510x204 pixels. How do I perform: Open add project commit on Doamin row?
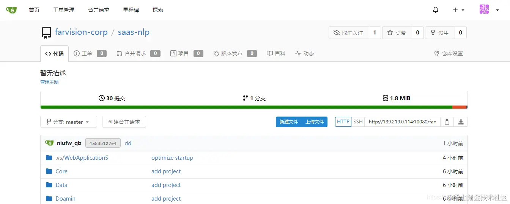pyautogui.click(x=166, y=198)
